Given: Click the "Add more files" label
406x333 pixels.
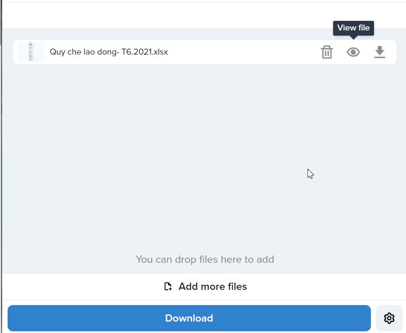Looking at the screenshot, I should (212, 286).
